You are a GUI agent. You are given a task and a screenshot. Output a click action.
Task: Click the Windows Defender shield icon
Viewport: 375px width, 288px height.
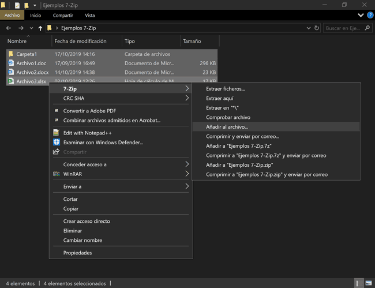coord(57,142)
